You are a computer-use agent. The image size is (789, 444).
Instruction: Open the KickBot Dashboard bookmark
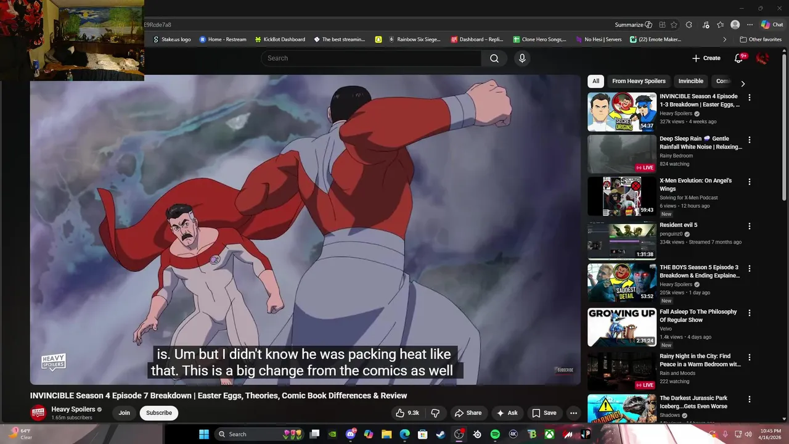click(280, 39)
